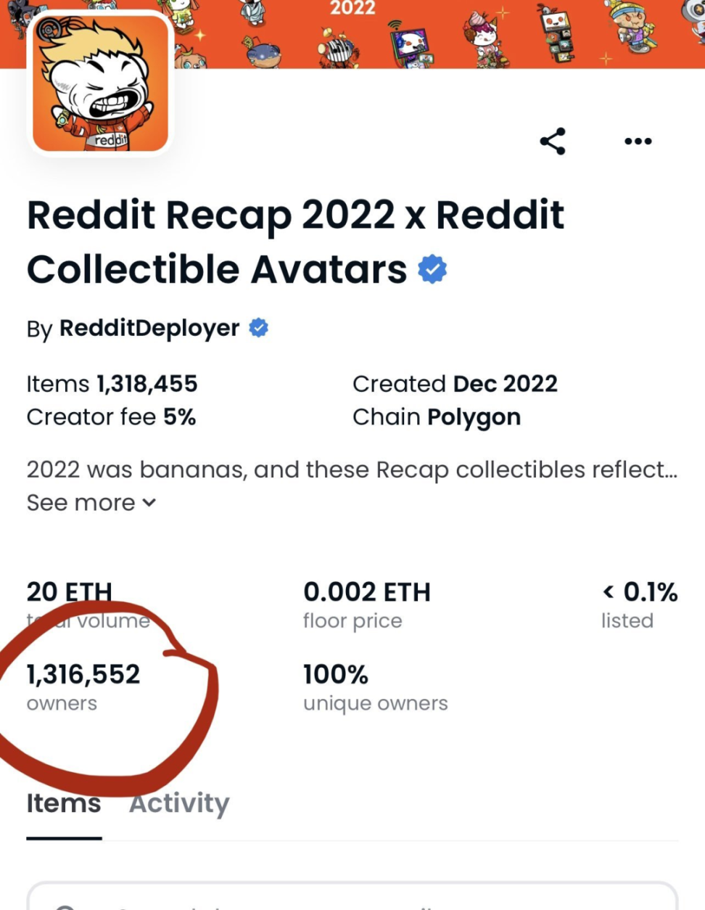Tap the Chain Polygon label
705x910 pixels.
click(x=436, y=417)
